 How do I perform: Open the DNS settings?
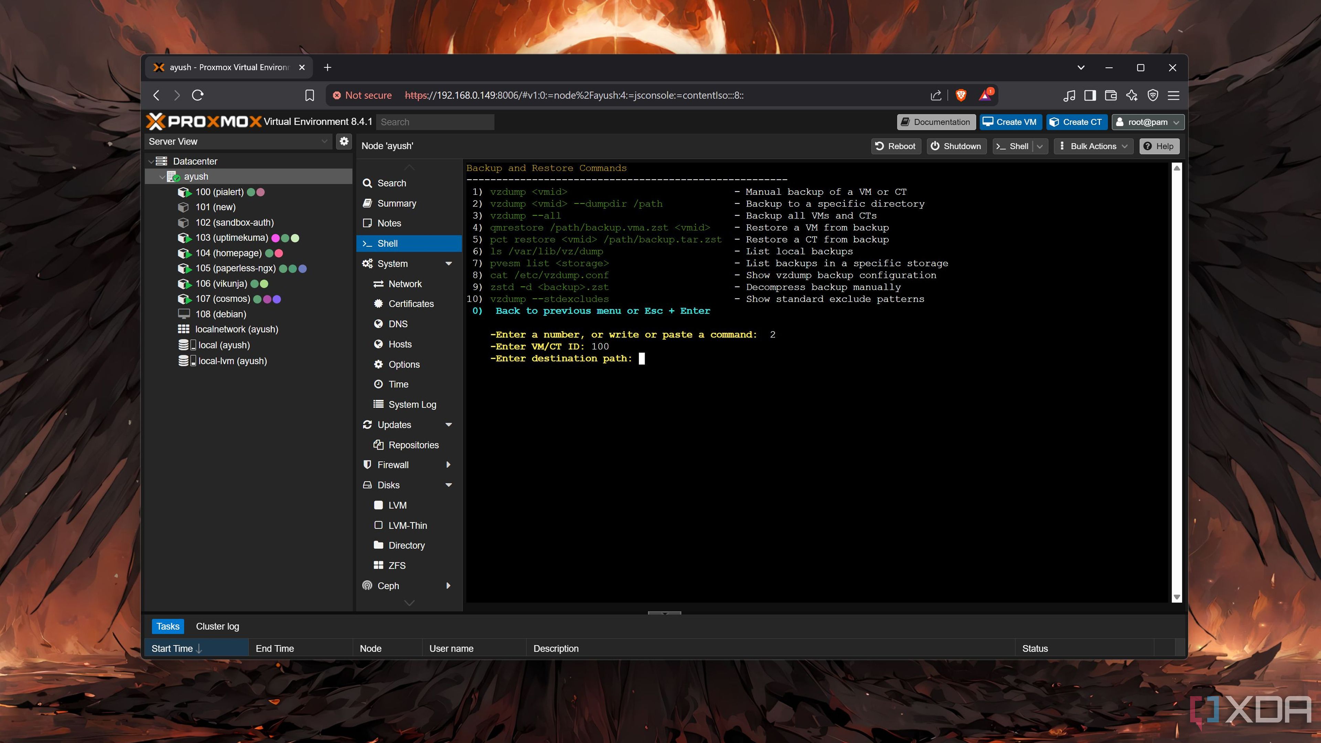click(397, 324)
